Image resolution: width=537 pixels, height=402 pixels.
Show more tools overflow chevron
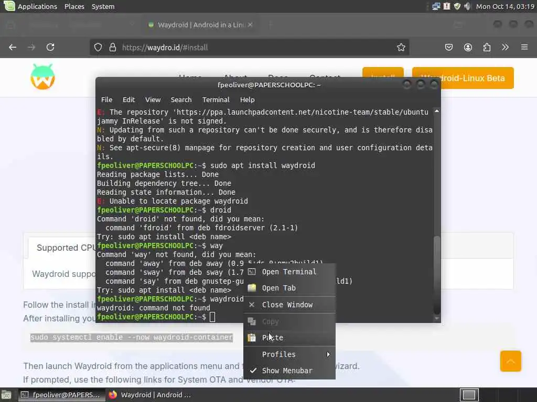tap(505, 47)
